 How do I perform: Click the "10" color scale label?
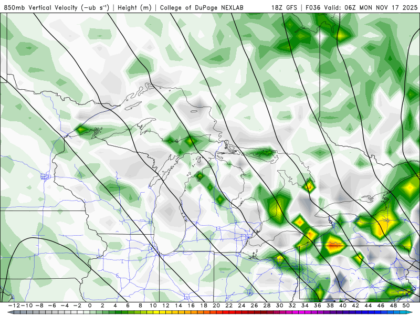pyautogui.click(x=153, y=306)
